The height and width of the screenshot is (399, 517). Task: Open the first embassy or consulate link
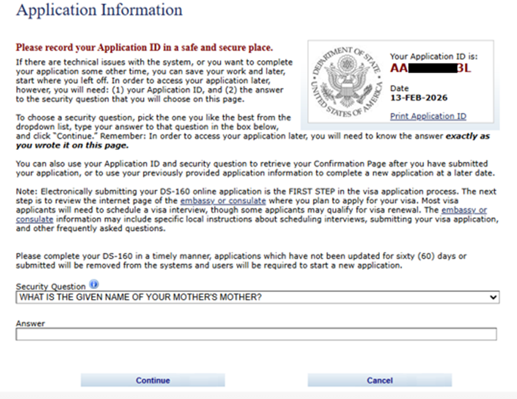tap(223, 201)
